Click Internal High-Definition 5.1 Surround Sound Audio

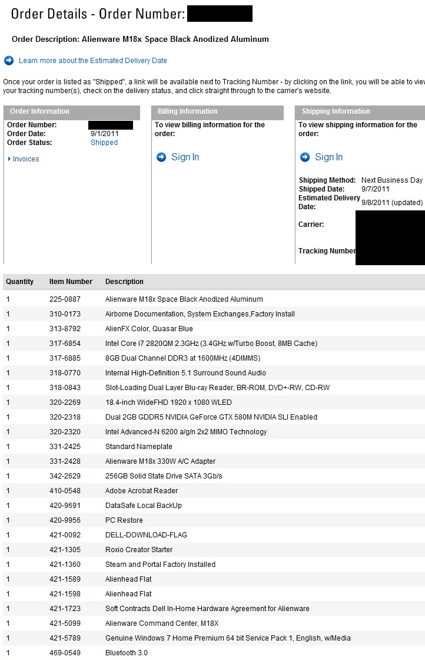point(185,373)
